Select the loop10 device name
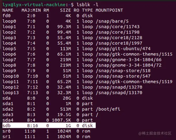Screen dimensions: 176x140 point(11,76)
